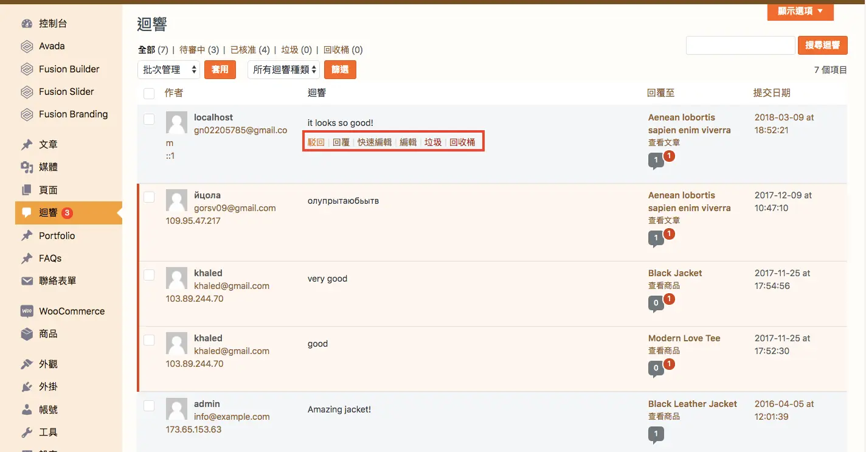This screenshot has width=866, height=452.
Task: Click the 控制台 dashboard gauge icon
Action: 27,24
